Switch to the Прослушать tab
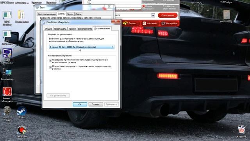This screenshot has height=141, width=250. [60, 29]
